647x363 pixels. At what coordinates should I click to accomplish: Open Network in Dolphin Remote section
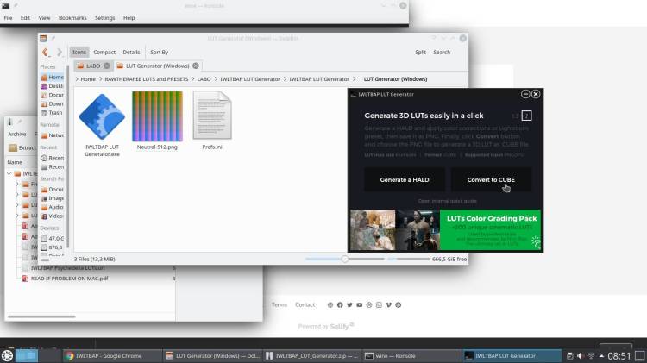click(53, 135)
